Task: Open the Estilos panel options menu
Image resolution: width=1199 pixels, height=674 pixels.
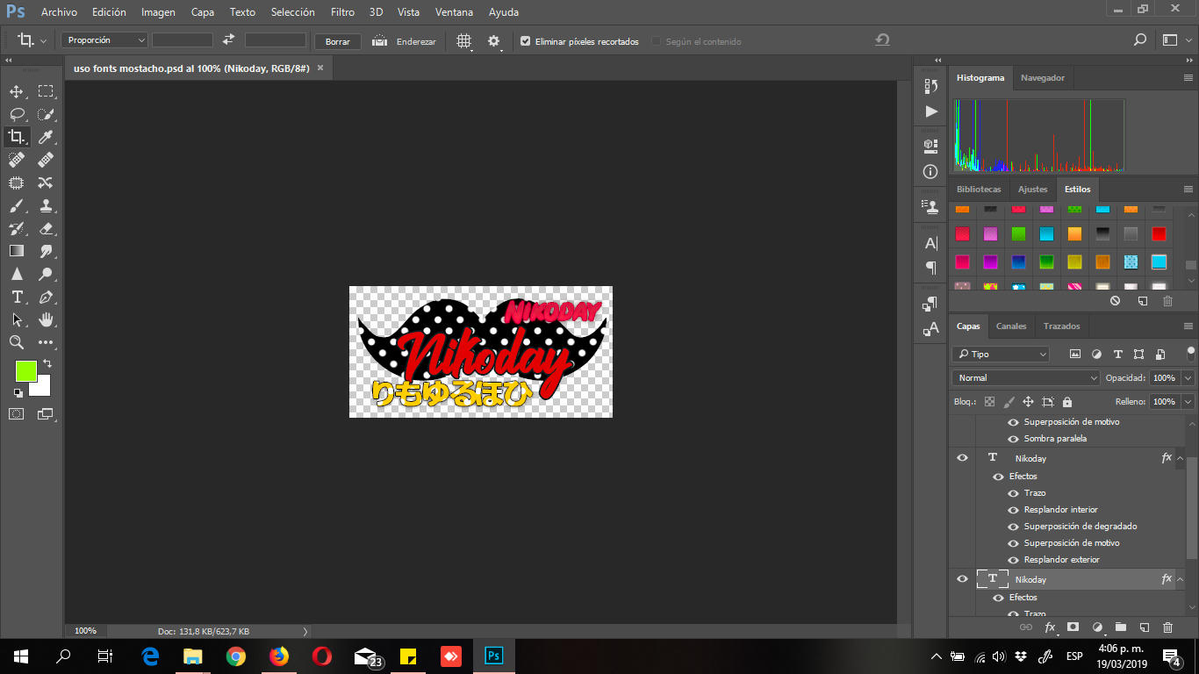Action: pyautogui.click(x=1188, y=190)
